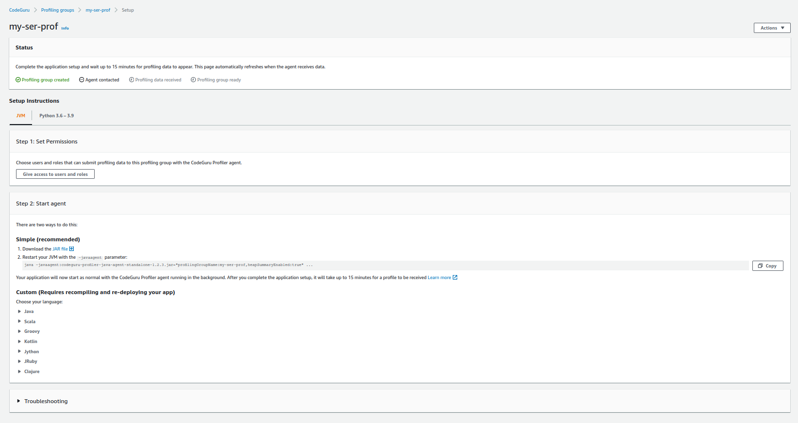The width and height of the screenshot is (798, 423).
Task: Click the Setup breadcrumb text
Action: (128, 10)
